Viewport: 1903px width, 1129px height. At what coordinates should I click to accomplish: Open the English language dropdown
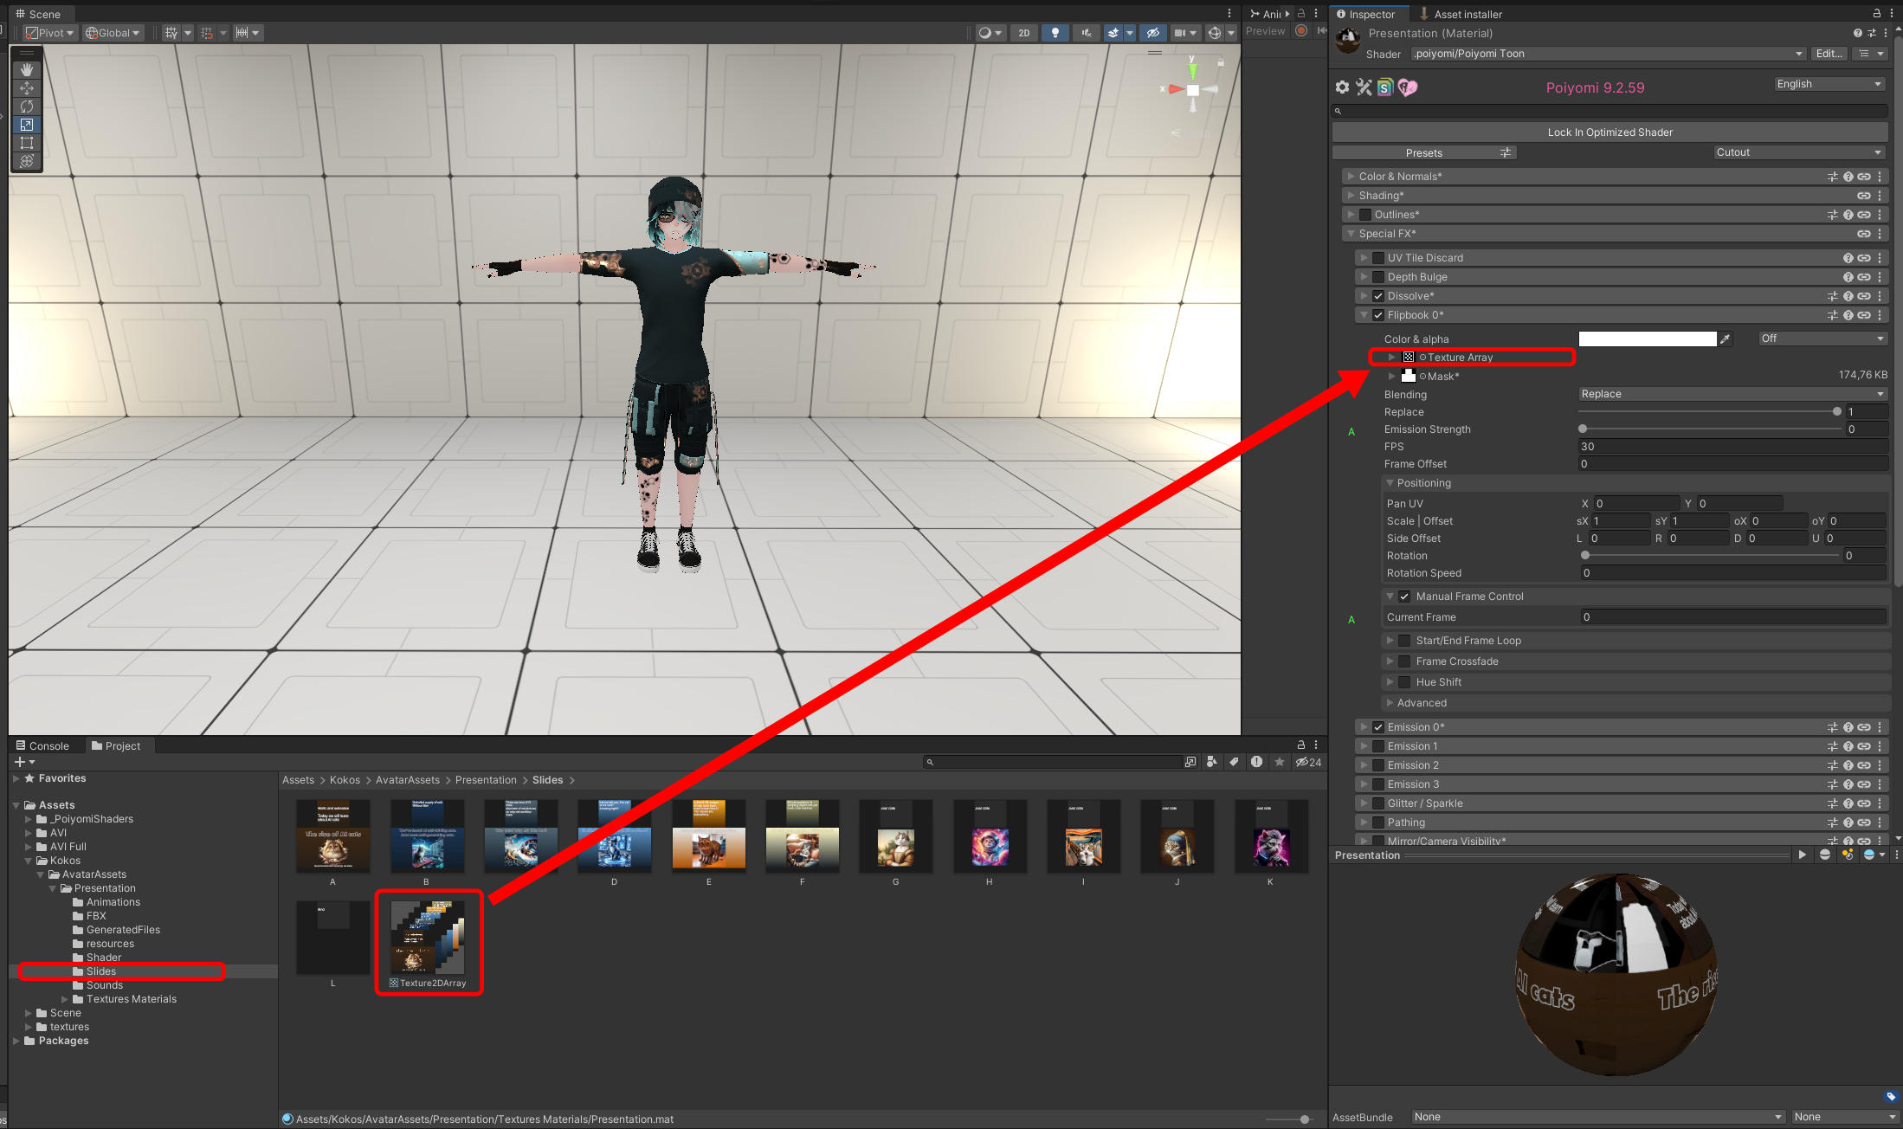[1829, 84]
